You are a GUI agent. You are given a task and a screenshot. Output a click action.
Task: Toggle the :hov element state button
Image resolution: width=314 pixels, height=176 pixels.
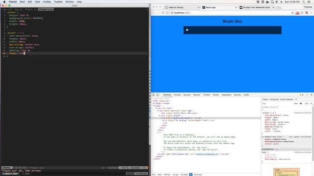(296, 104)
